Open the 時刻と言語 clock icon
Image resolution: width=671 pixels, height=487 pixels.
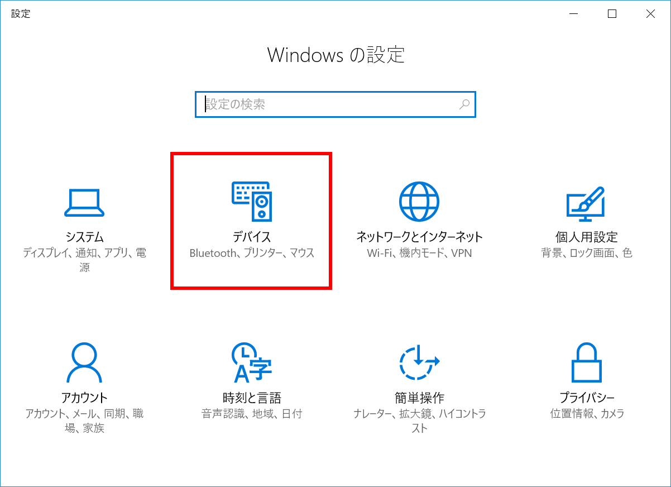(252, 362)
